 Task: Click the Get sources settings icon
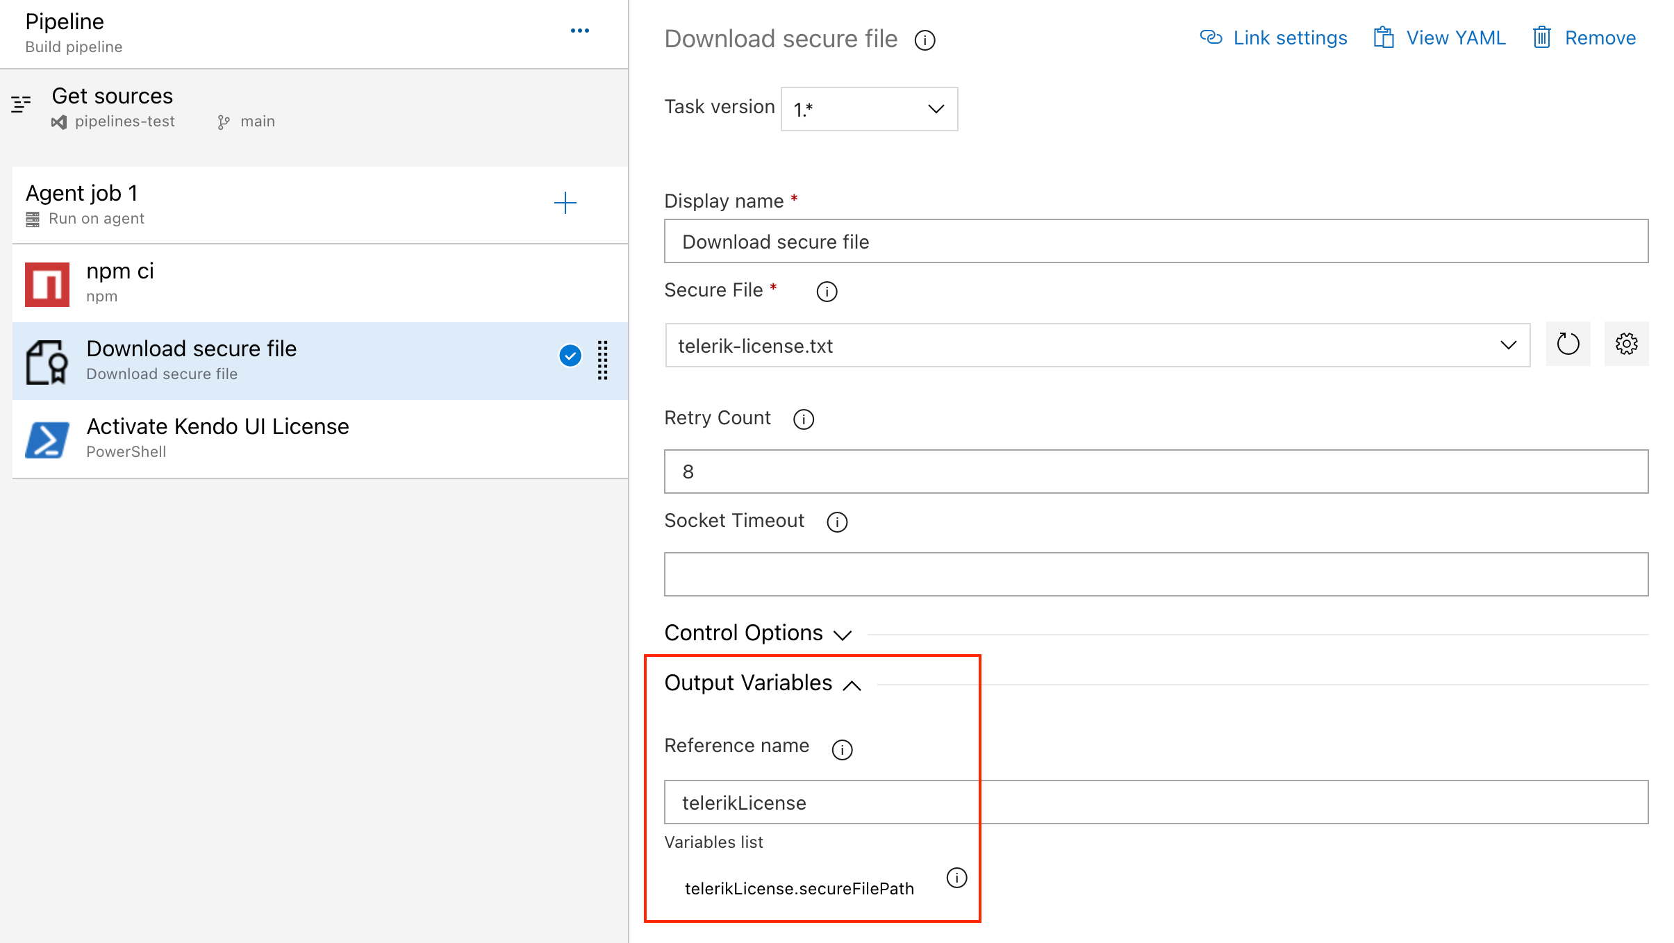pyautogui.click(x=21, y=104)
